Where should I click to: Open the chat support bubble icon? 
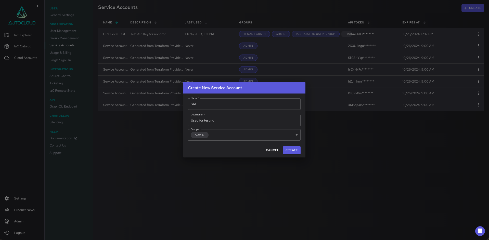480,231
